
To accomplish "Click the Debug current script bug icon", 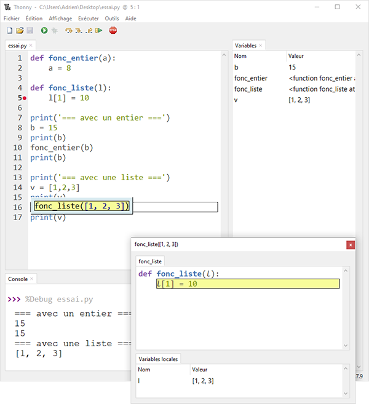I will (x=54, y=30).
